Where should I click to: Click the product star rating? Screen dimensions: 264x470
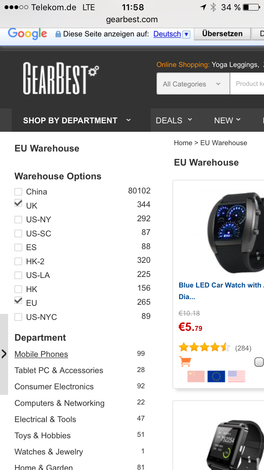click(x=204, y=348)
